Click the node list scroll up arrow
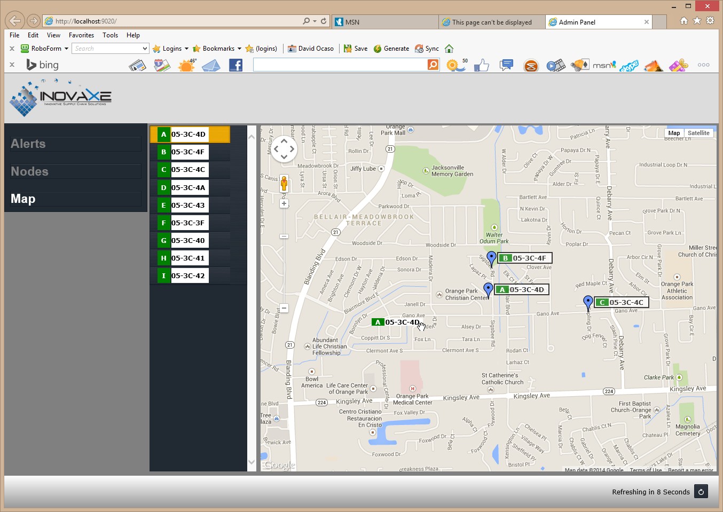Viewport: 723px width, 512px height. pyautogui.click(x=252, y=137)
